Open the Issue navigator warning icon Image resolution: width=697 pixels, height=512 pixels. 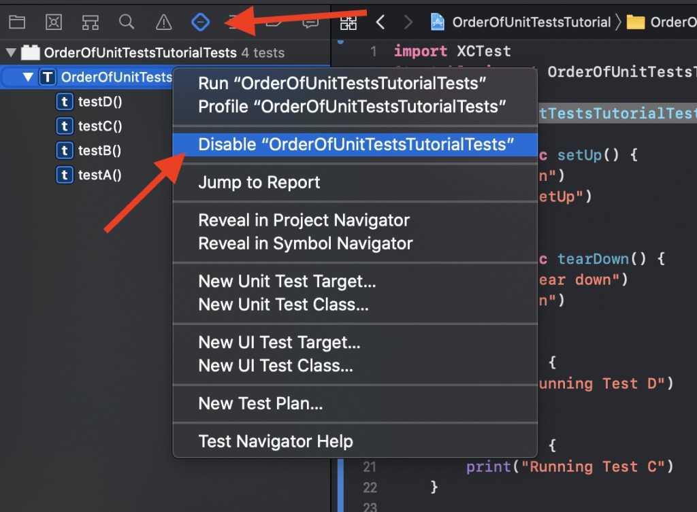(x=163, y=21)
